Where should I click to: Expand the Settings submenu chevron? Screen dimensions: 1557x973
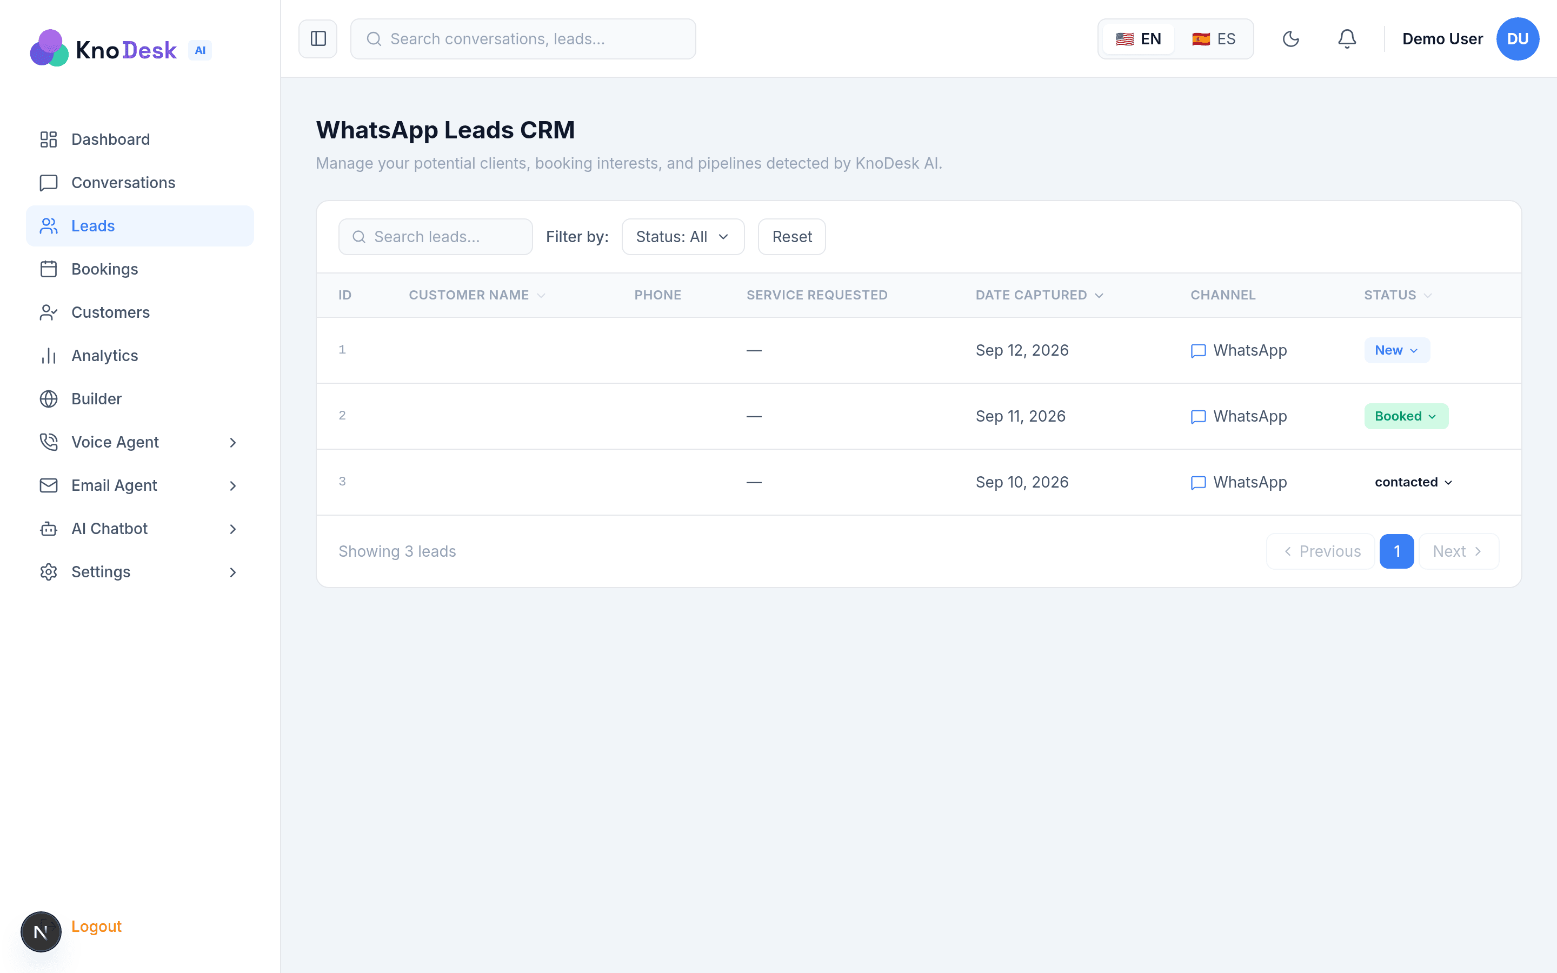(233, 572)
